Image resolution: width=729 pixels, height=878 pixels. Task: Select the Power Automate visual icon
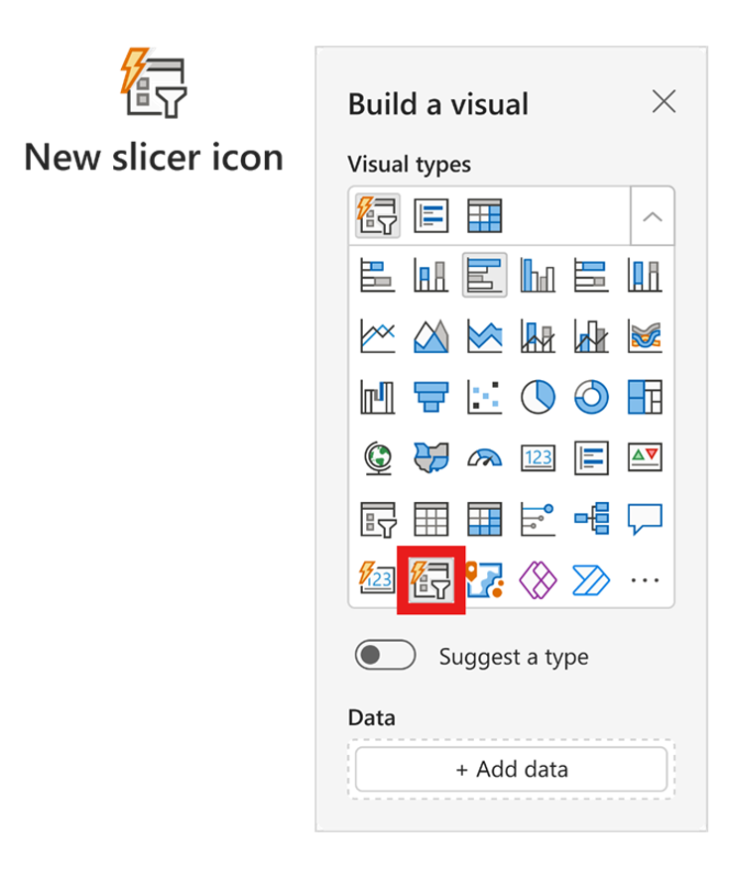click(591, 580)
